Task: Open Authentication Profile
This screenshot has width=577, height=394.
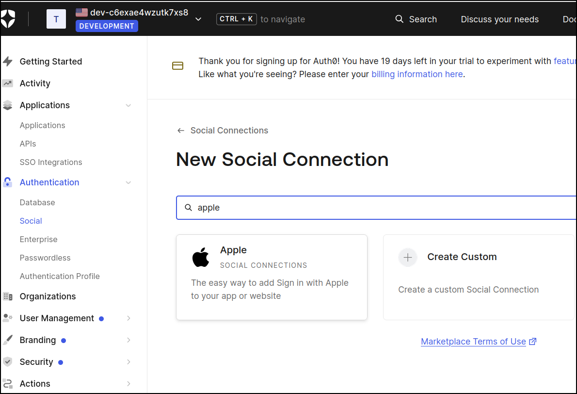Action: point(60,276)
